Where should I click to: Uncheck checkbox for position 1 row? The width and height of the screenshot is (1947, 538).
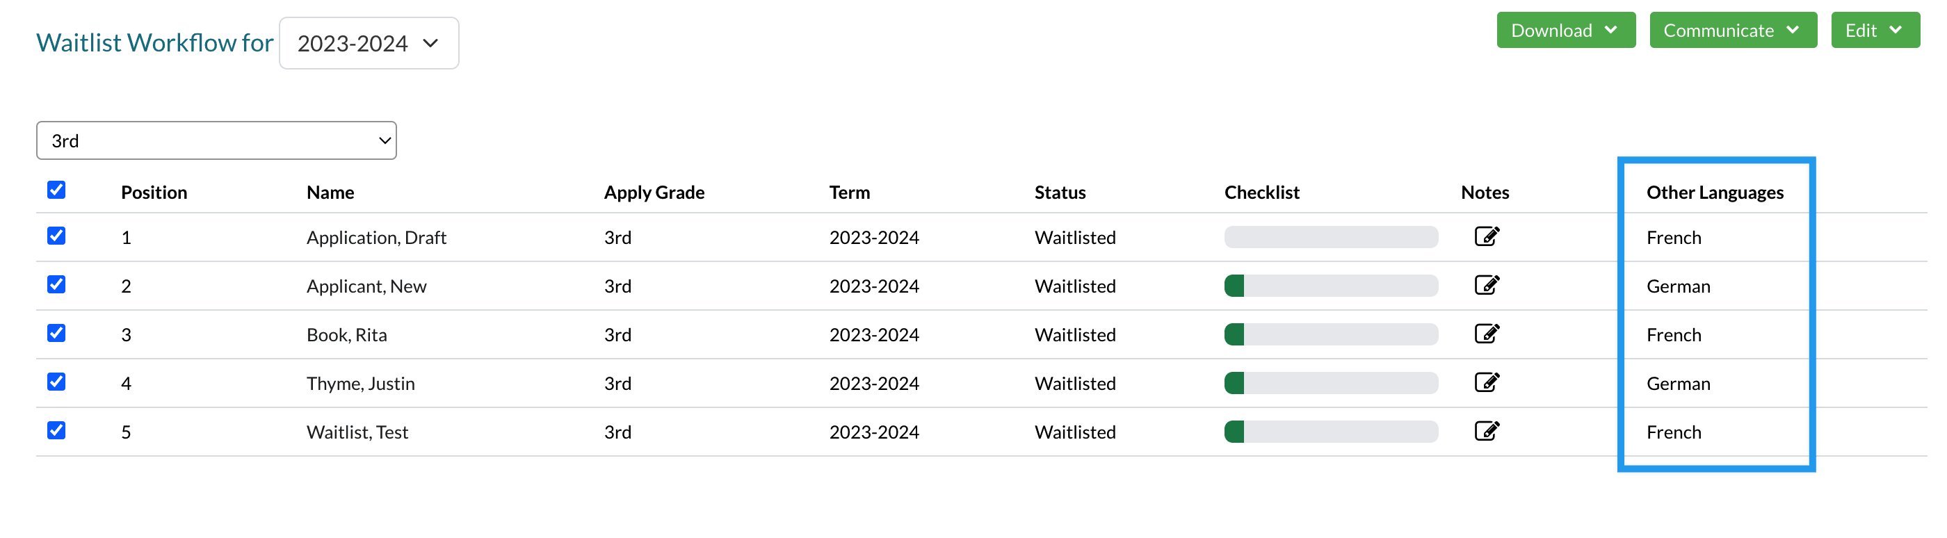(56, 236)
